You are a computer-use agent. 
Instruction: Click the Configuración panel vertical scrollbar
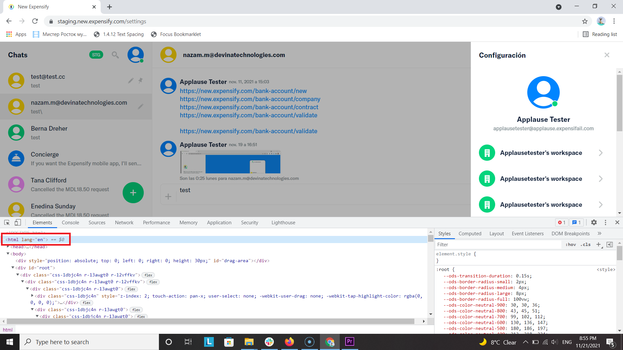pos(619,103)
